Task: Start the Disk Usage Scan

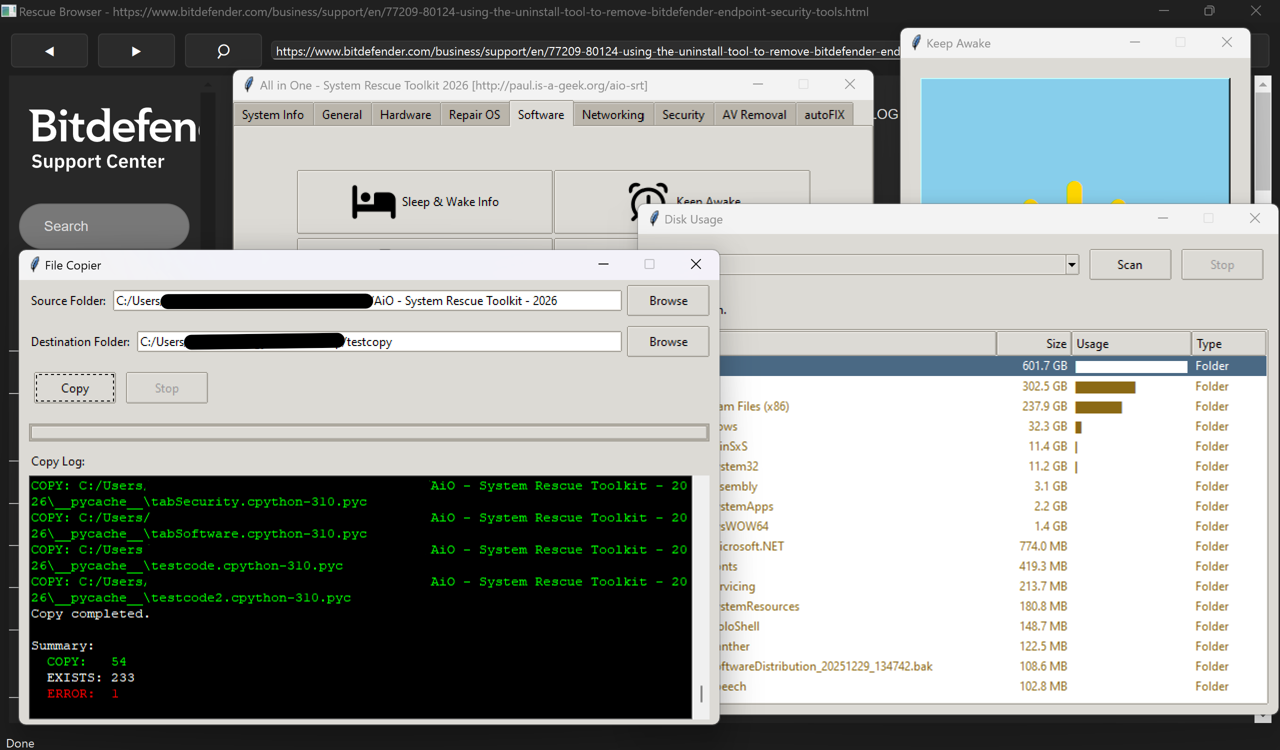Action: (x=1129, y=264)
